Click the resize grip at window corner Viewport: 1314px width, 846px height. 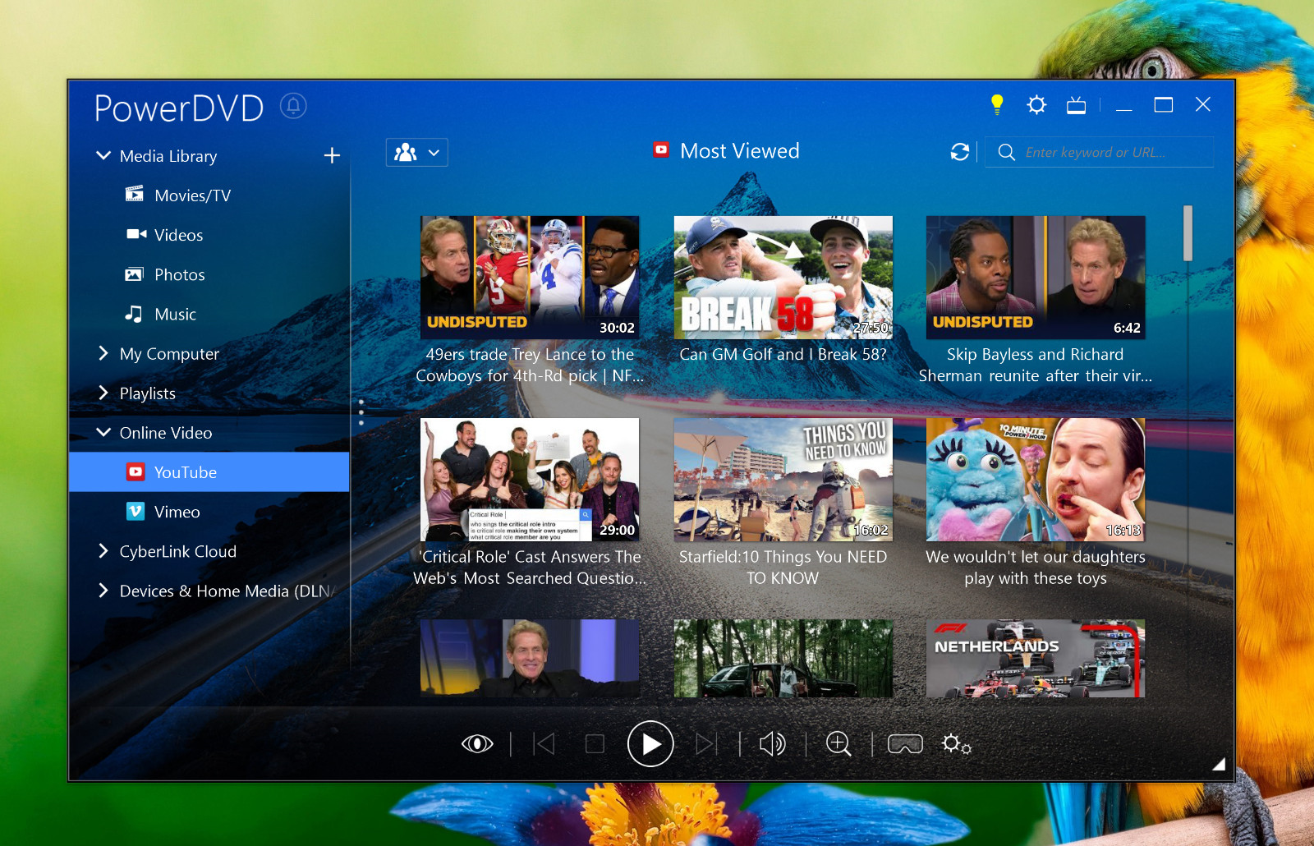coord(1219,764)
